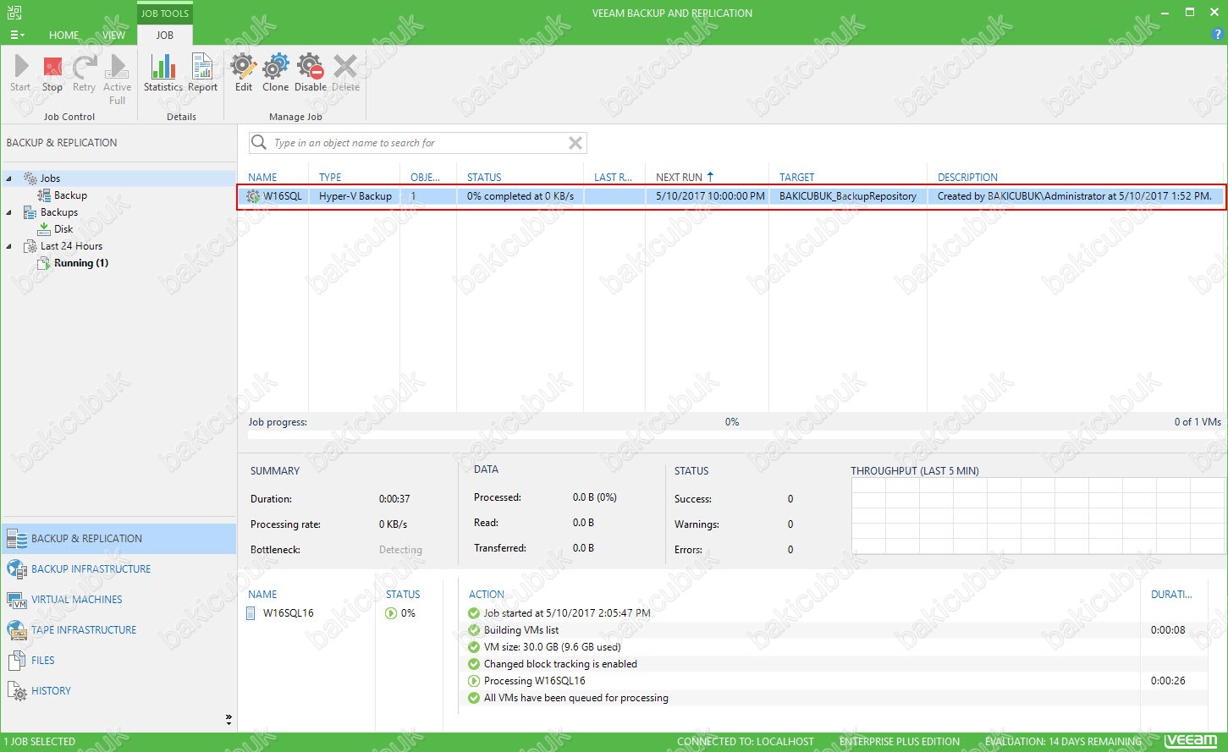Collapse the Last 24 Hours node
Screen dimensions: 1228x752
click(9, 246)
